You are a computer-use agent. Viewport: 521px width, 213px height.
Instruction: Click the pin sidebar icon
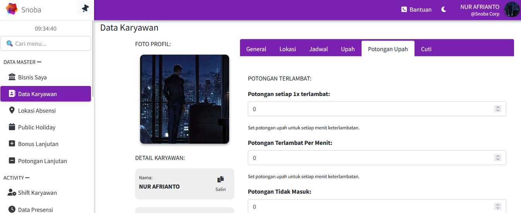pyautogui.click(x=85, y=8)
